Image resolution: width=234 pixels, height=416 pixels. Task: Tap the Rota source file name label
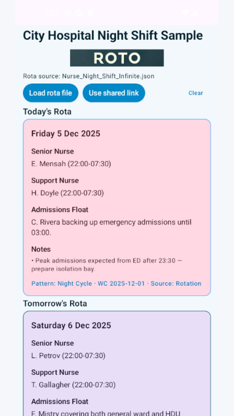point(89,76)
